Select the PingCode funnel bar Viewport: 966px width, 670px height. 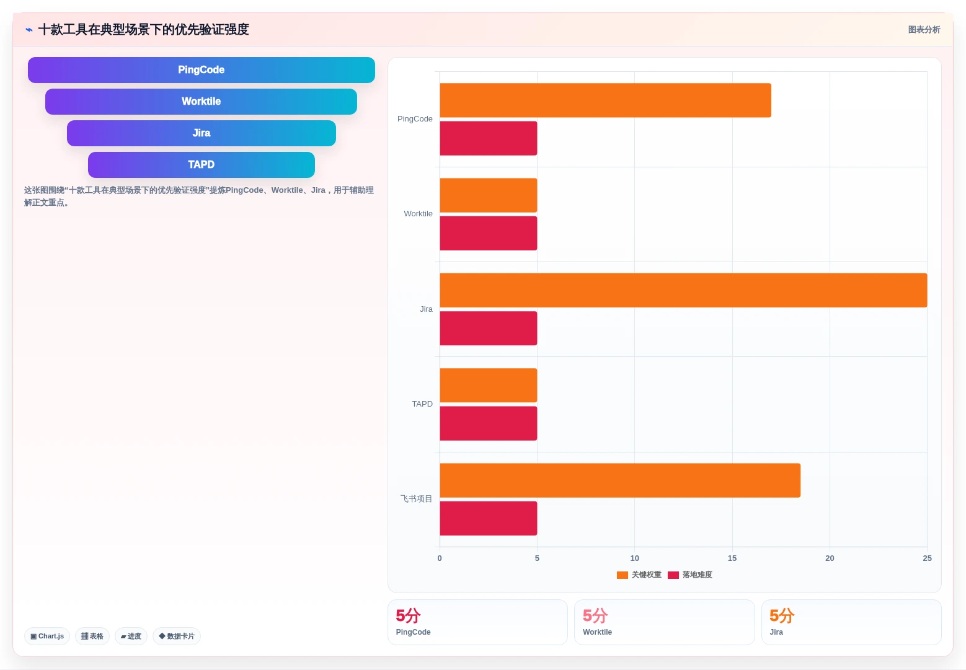202,70
